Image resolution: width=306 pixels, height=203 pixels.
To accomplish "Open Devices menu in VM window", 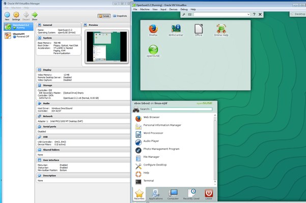I will (x=173, y=9).
